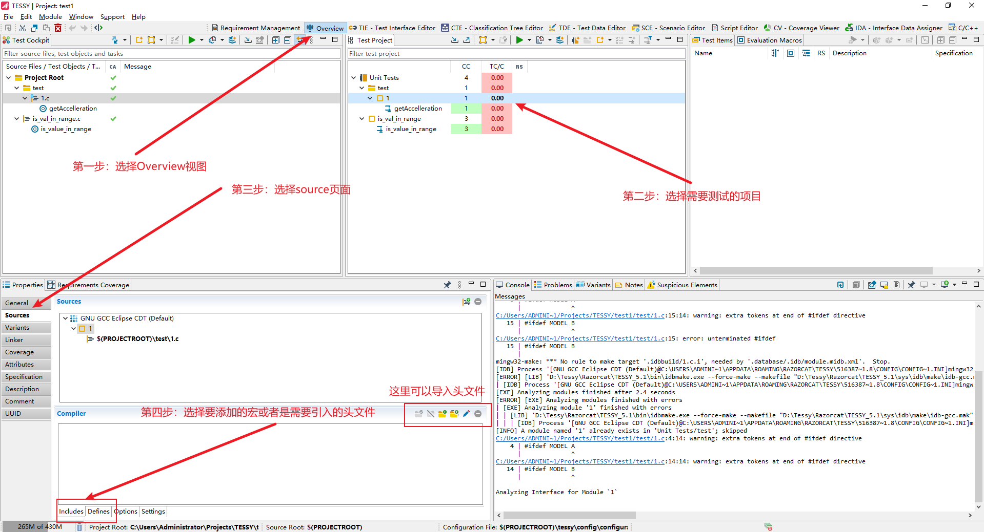Click the scissors Cut icon in main toolbar
The width and height of the screenshot is (984, 532).
23,28
